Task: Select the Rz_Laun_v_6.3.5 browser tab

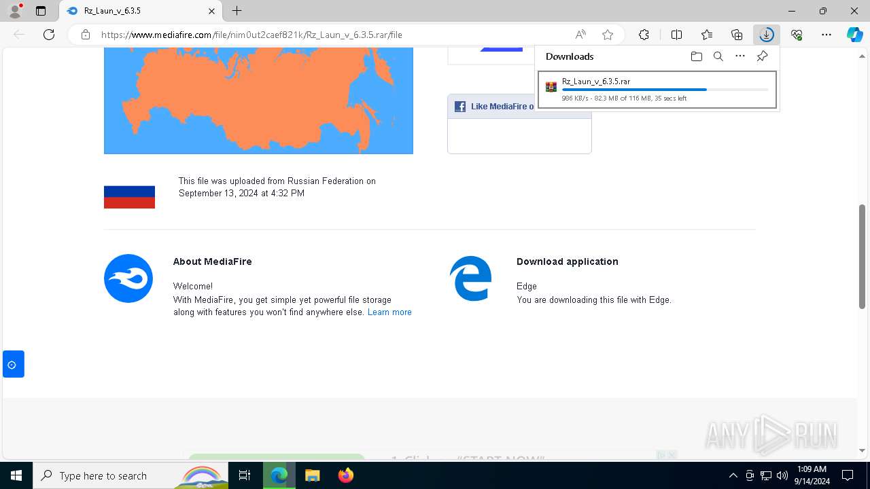Action: click(140, 11)
